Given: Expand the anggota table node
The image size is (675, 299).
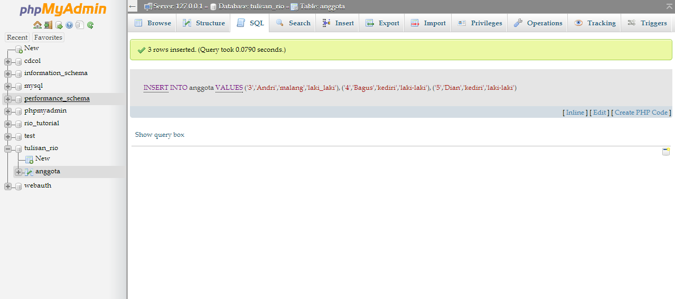Looking at the screenshot, I should [18, 172].
